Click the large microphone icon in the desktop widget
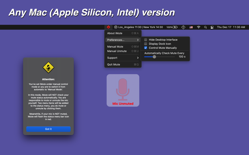The image size is (249, 155). coord(123,90)
